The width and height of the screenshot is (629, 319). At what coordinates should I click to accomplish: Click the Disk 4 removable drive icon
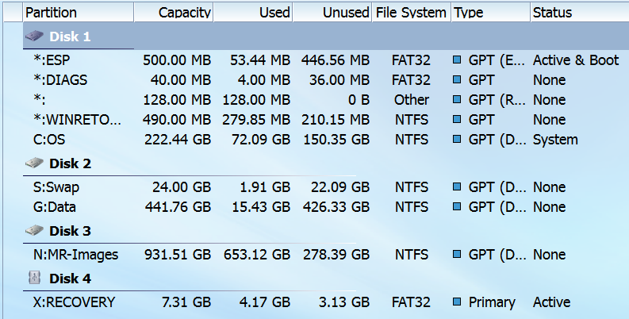pyautogui.click(x=34, y=279)
